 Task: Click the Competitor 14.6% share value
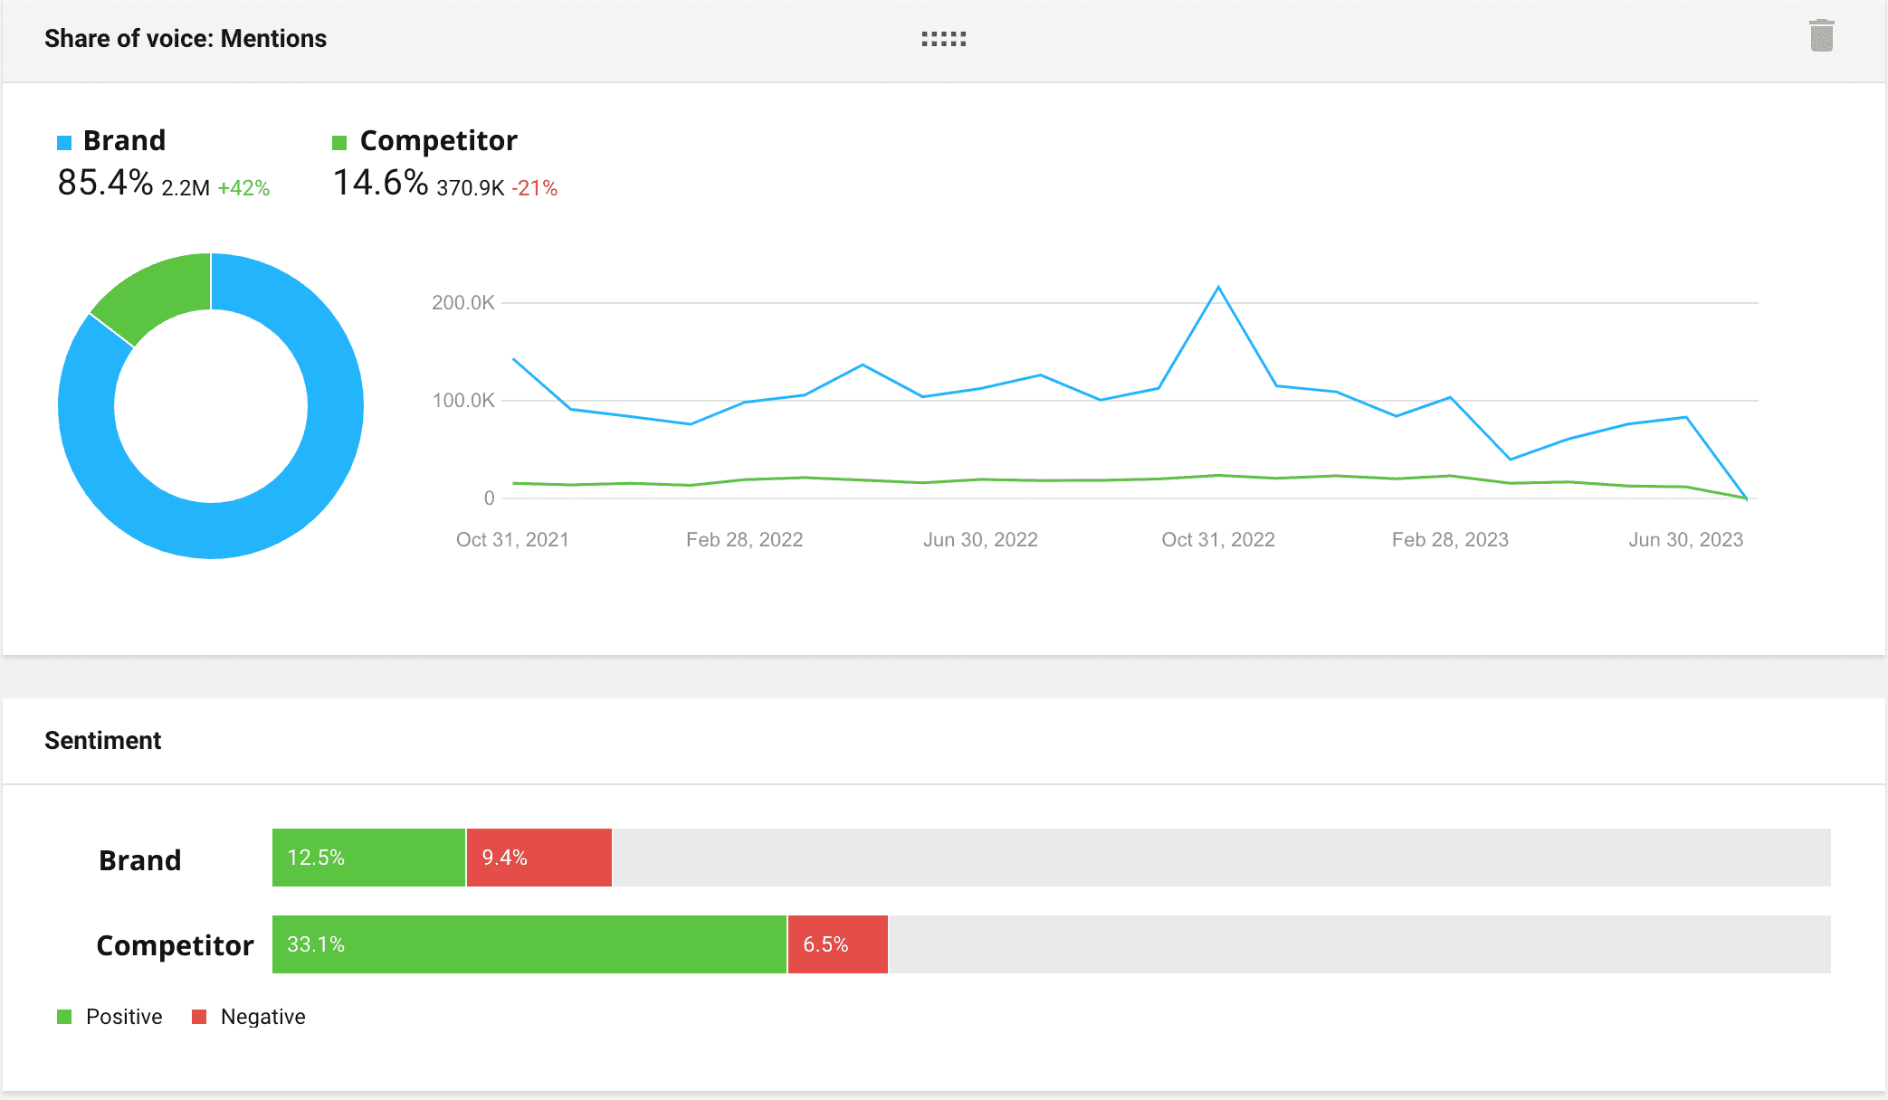(380, 183)
